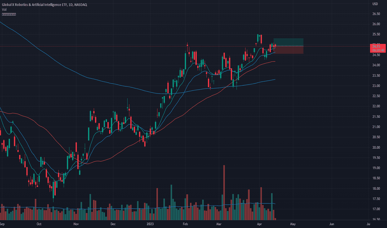Image resolution: width=387 pixels, height=228 pixels.
Task: Click the tall green volume bar in late January
Action: (171, 202)
